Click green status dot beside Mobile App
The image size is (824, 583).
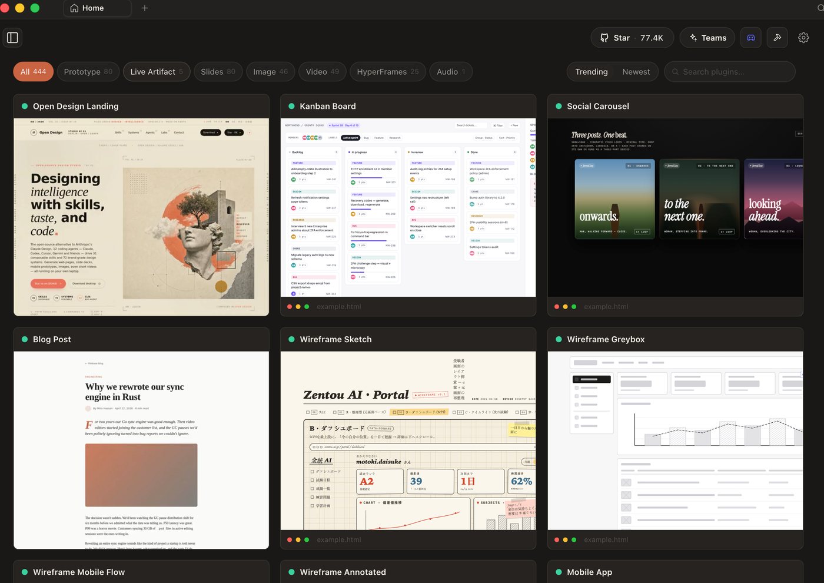pos(559,572)
